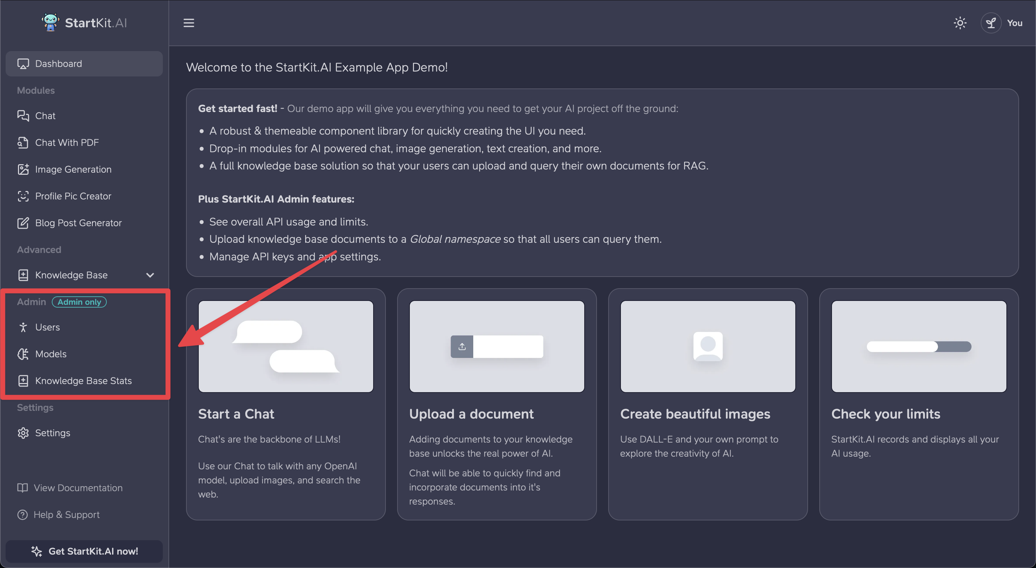Open the user avatar sprout icon
The image size is (1036, 568).
(991, 23)
